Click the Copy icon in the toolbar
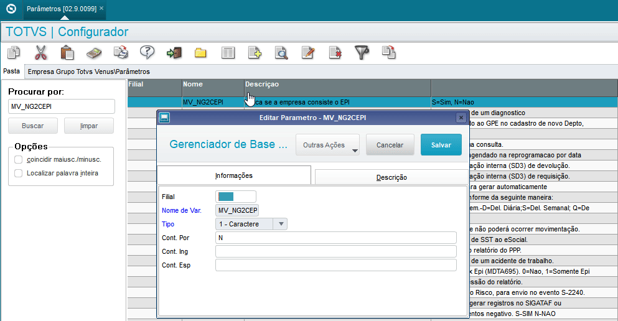618x321 pixels. [14, 52]
